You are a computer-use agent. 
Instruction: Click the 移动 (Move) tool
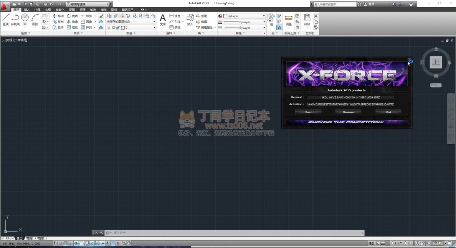[58, 16]
